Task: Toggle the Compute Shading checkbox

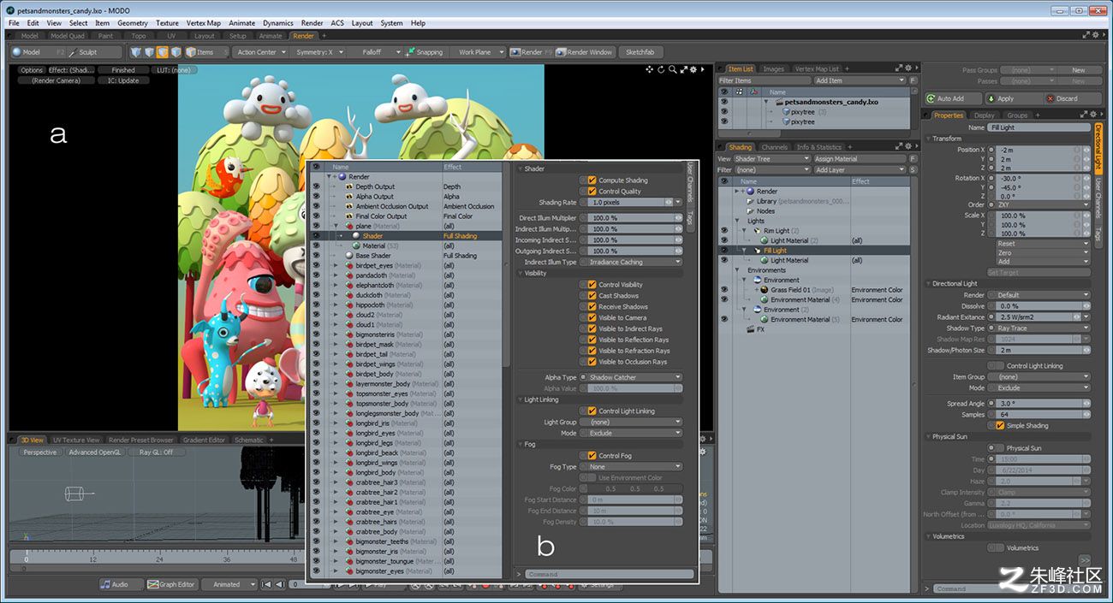Action: pos(591,180)
